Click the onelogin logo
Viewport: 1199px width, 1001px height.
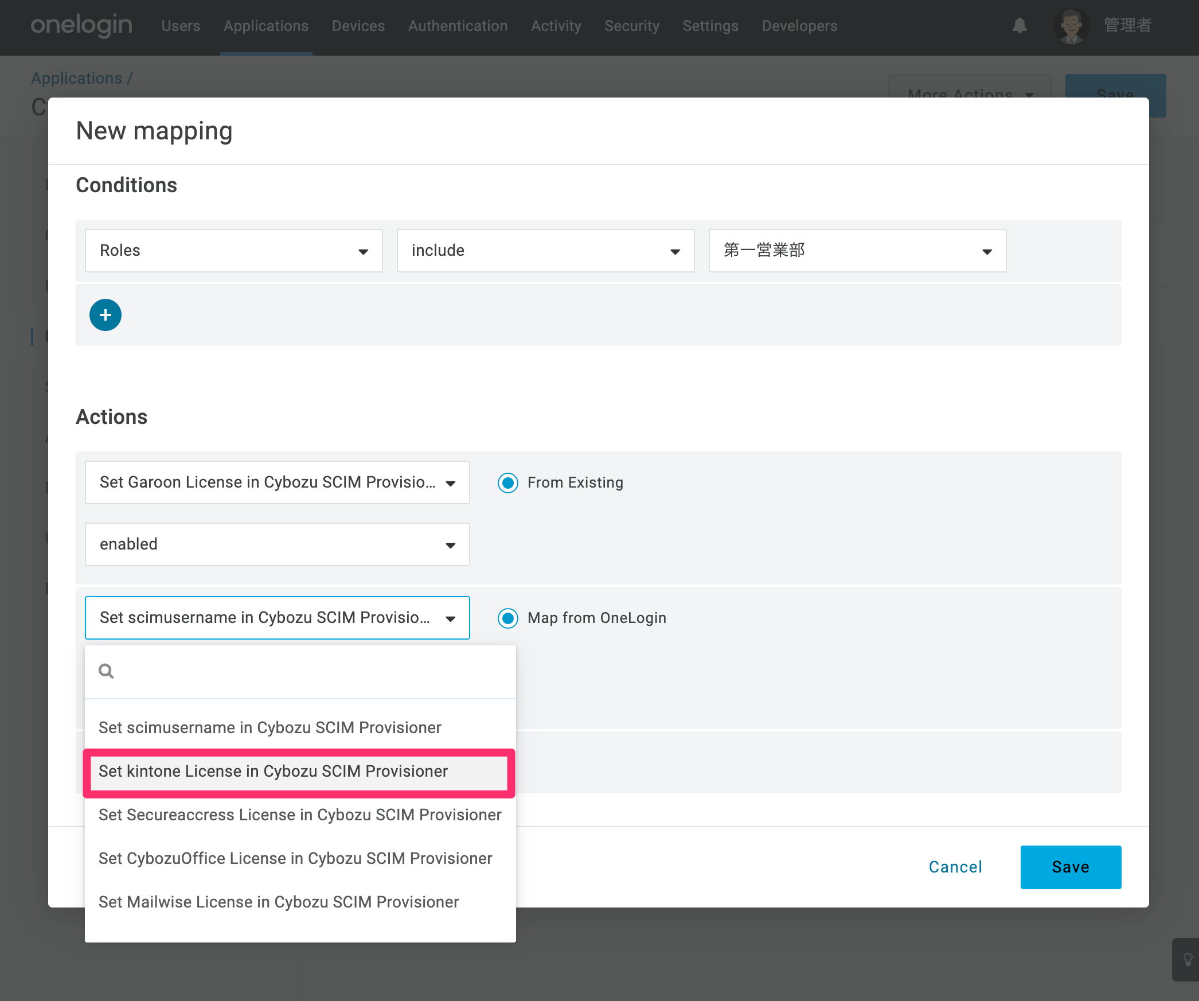point(81,26)
